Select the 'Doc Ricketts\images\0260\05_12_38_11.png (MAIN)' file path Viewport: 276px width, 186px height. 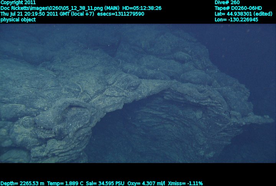[60, 8]
